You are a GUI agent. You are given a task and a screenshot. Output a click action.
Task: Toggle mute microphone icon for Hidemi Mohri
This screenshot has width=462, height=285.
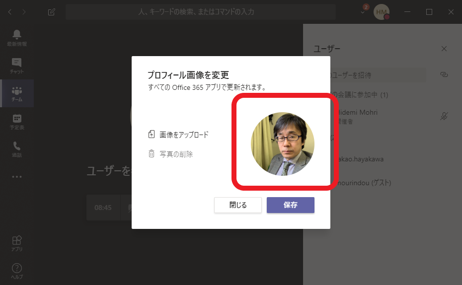[444, 116]
